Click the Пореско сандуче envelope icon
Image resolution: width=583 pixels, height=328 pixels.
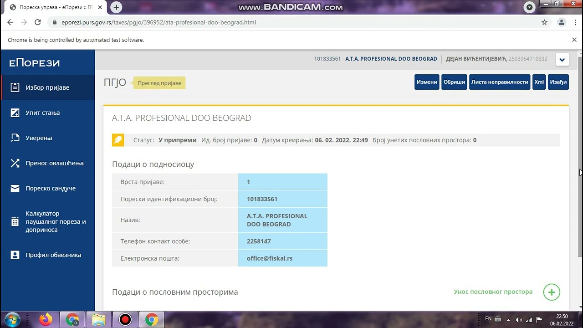pyautogui.click(x=15, y=188)
